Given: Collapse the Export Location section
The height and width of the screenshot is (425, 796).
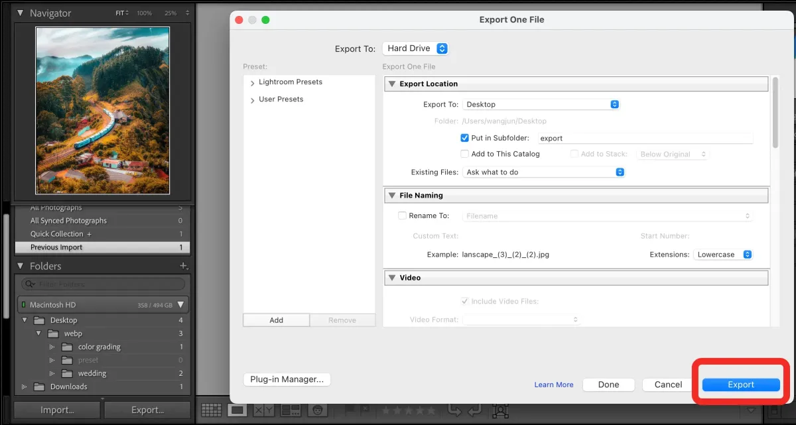Looking at the screenshot, I should 392,84.
